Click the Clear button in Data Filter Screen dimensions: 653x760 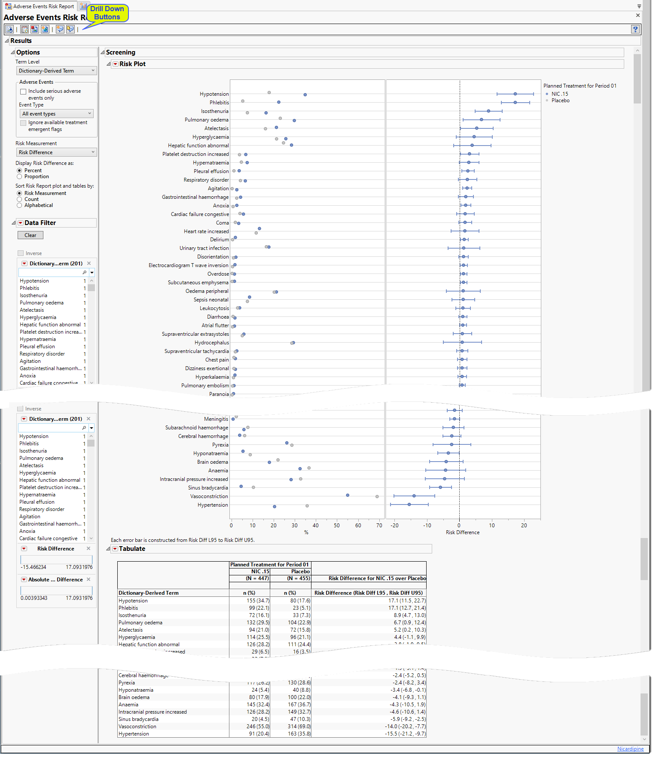point(31,235)
